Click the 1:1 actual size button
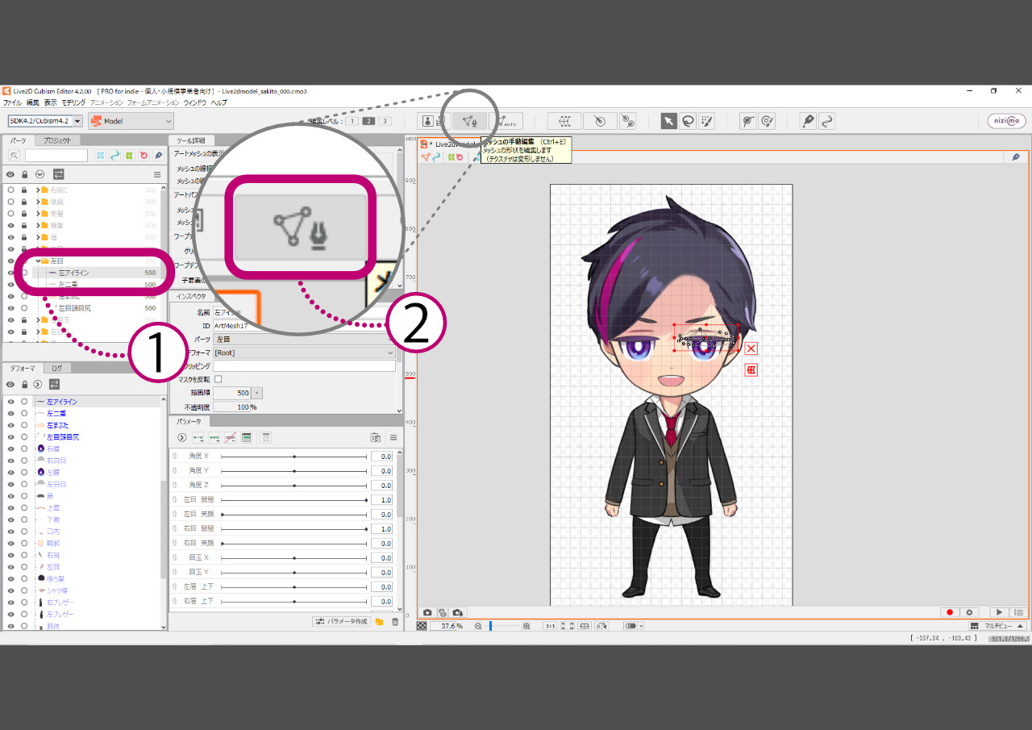 [x=550, y=626]
